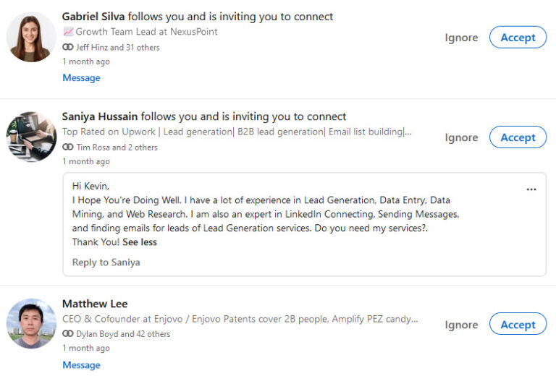Open three-dot options on Saniya's message
Viewport: 556px width, 376px height.
(531, 189)
